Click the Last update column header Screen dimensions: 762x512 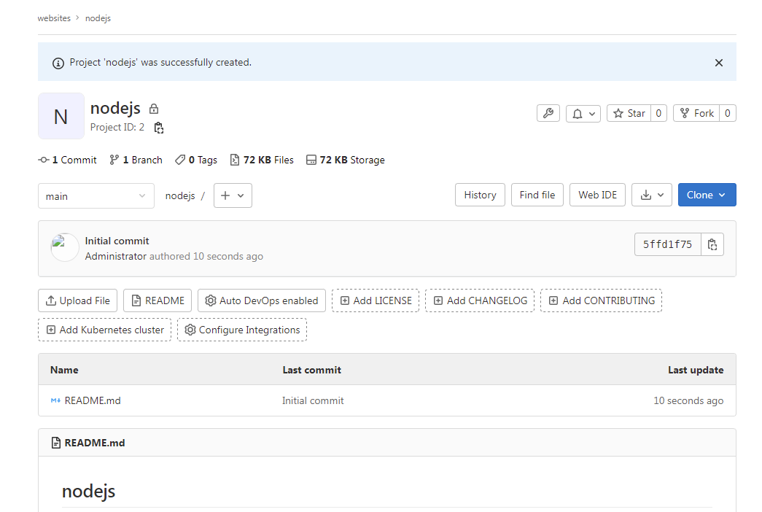(696, 370)
